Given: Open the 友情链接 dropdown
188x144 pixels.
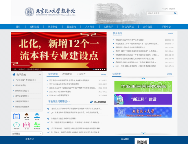Looking at the screenshot, I should click(x=27, y=134).
